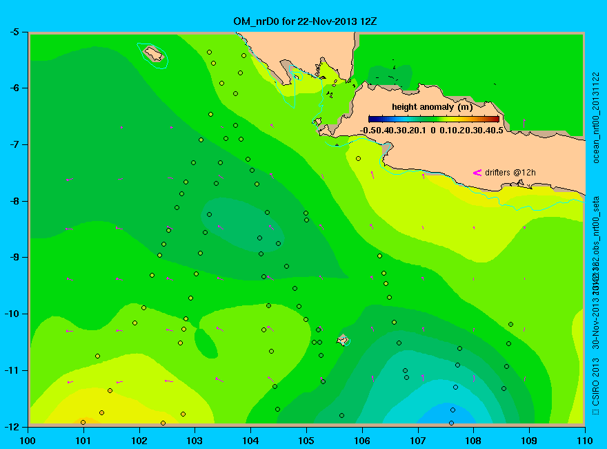607x449 pixels.
Task: Click the lone yellow circle off Java's southwest coast
Action: coord(359,159)
